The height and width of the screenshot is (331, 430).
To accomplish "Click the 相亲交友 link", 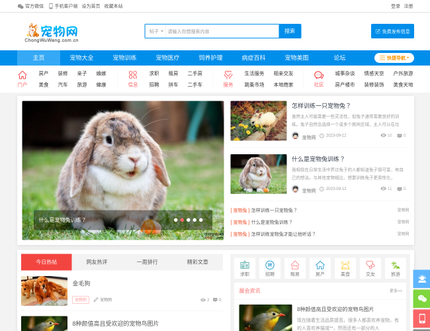I will tap(283, 73).
